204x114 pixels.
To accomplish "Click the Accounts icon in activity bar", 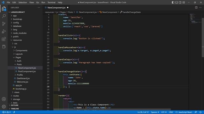I will coord(4,99).
